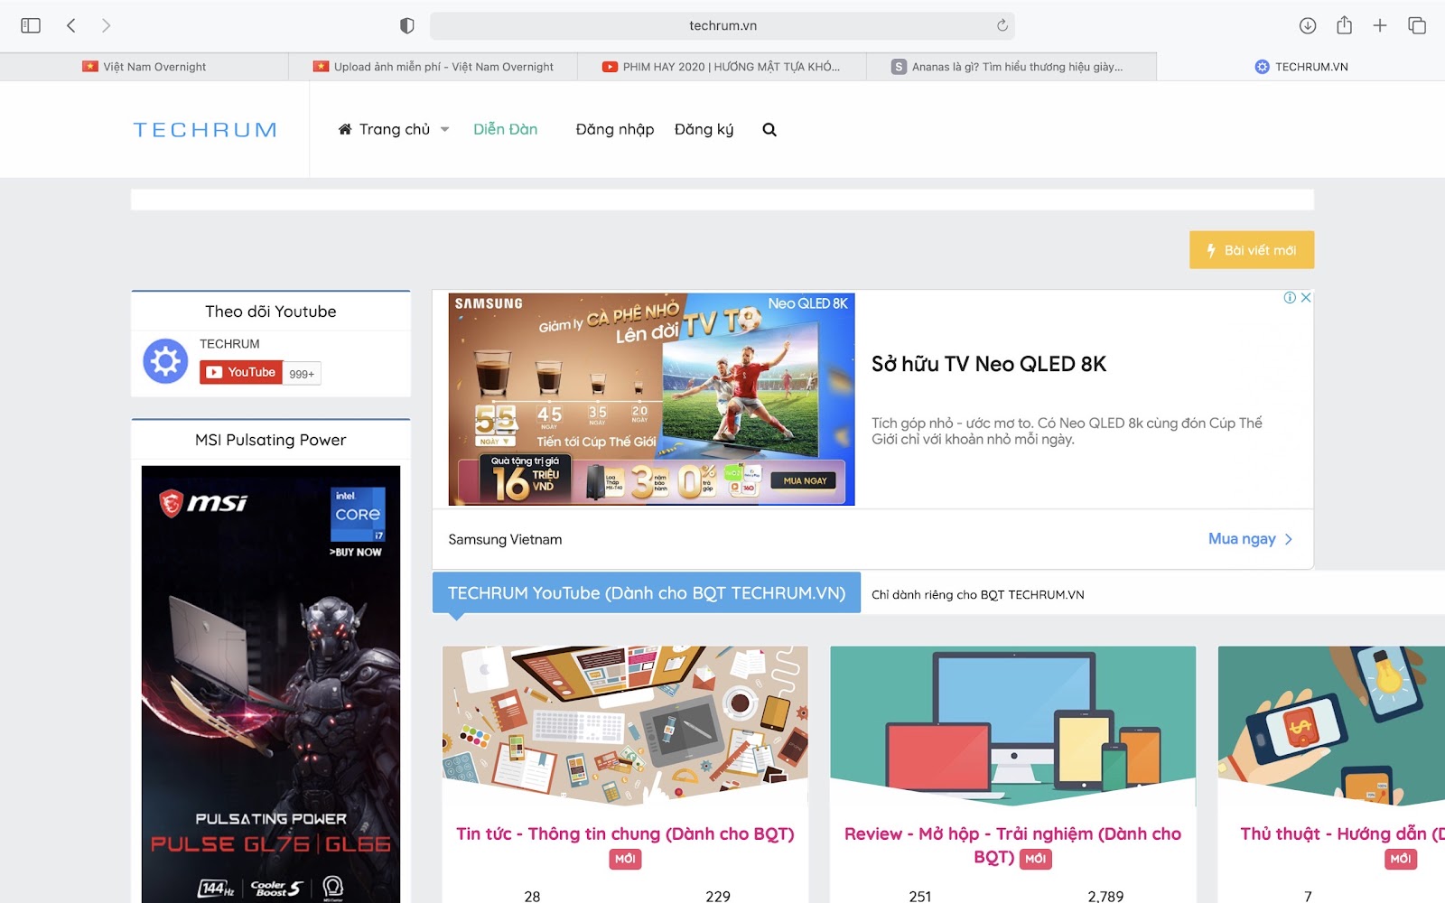The height and width of the screenshot is (903, 1445).
Task: Click TECHRUM channel name text
Action: 229,344
